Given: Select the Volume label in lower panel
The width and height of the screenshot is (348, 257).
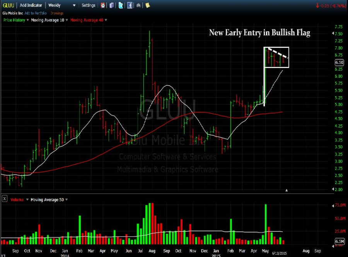Looking at the screenshot, I should (x=17, y=200).
